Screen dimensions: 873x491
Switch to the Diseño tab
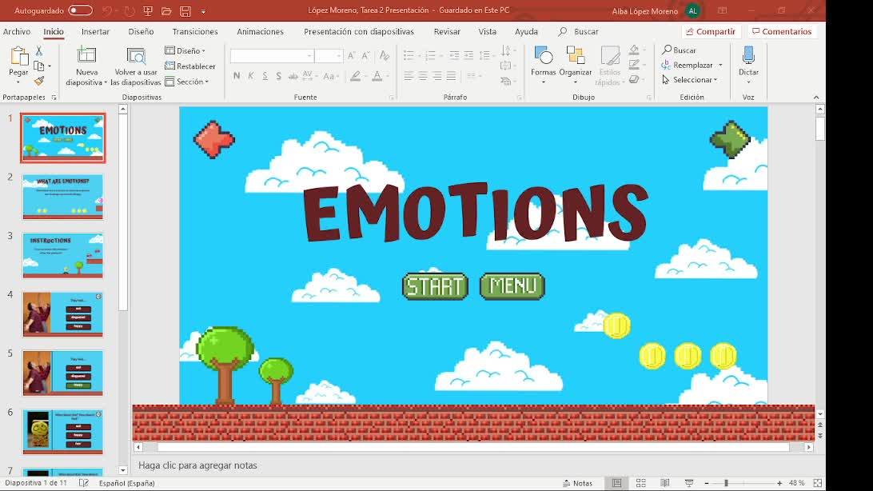pos(141,32)
